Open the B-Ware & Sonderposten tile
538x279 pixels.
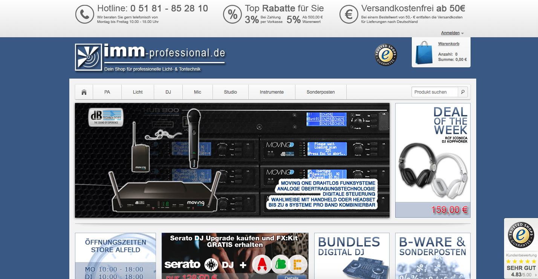click(x=433, y=256)
